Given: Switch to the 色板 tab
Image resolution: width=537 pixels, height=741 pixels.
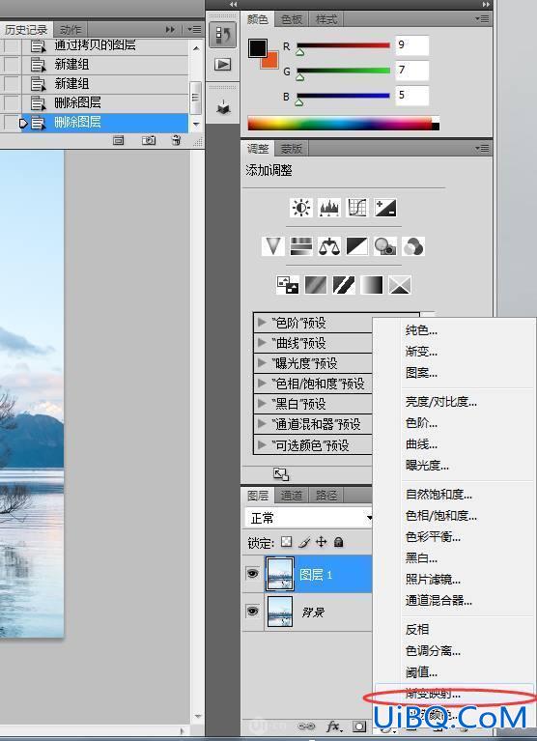Looking at the screenshot, I should point(291,19).
